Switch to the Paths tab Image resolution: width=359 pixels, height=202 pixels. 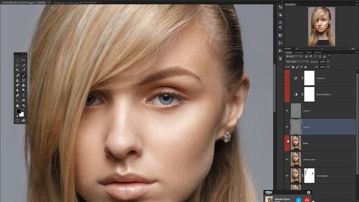tap(309, 52)
